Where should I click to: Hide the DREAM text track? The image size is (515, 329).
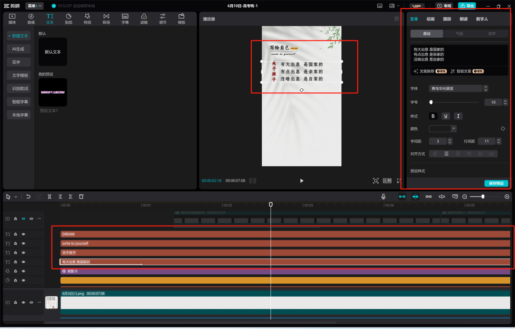23,234
